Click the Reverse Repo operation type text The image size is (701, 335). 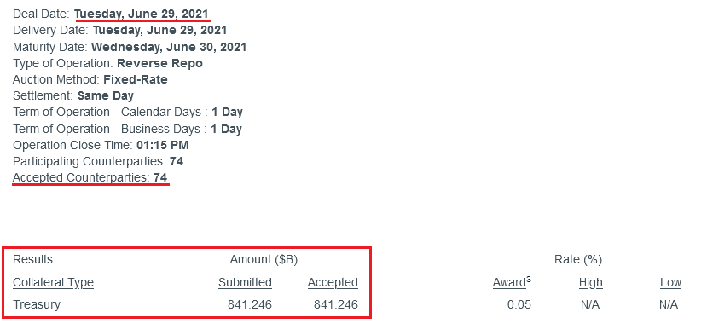pos(159,63)
